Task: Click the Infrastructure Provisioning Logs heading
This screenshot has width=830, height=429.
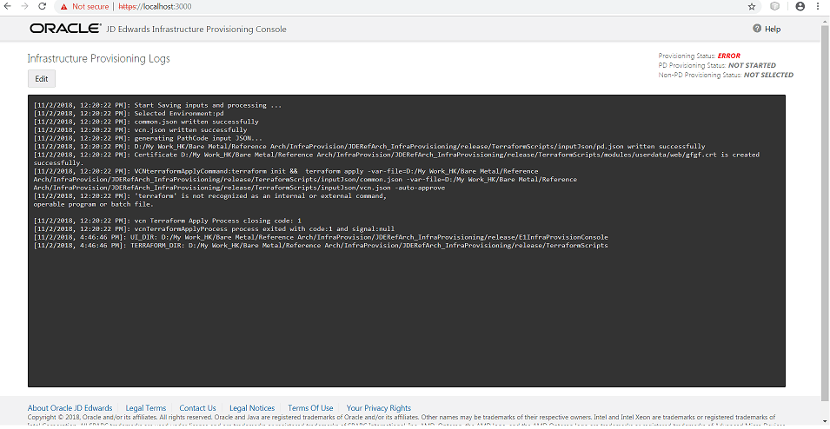Action: [98, 58]
